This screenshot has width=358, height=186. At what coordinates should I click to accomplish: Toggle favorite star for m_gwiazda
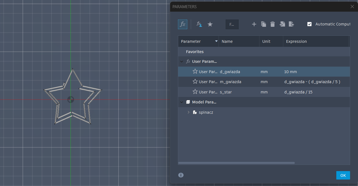(x=195, y=81)
